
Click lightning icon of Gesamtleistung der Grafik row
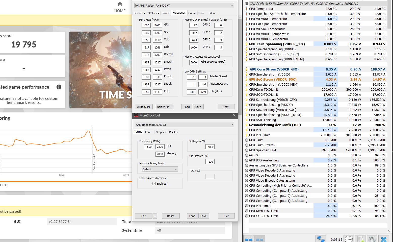click(247, 125)
